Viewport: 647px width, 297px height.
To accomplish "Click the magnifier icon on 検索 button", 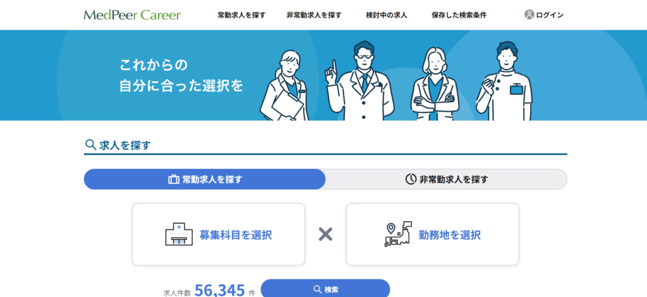I will tap(317, 289).
